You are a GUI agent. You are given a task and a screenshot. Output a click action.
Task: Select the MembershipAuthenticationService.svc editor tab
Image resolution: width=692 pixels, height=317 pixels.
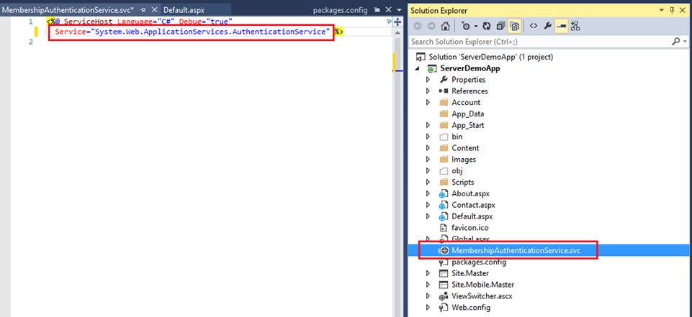click(68, 10)
